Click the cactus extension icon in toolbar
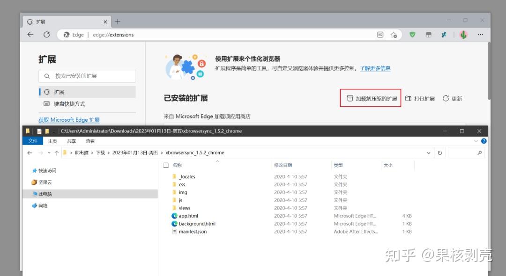 [x=463, y=34]
